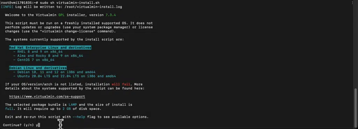Open the virtualmin.com/os-support URL
Viewport: 358px width, 129px height.
point(47,97)
